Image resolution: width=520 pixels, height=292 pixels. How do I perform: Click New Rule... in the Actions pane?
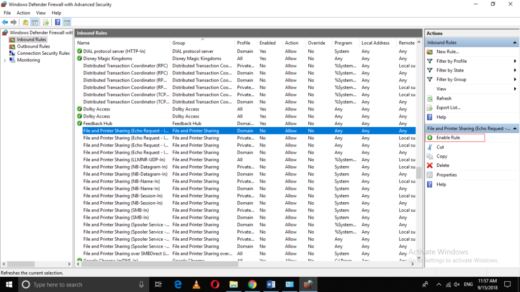tap(447, 52)
